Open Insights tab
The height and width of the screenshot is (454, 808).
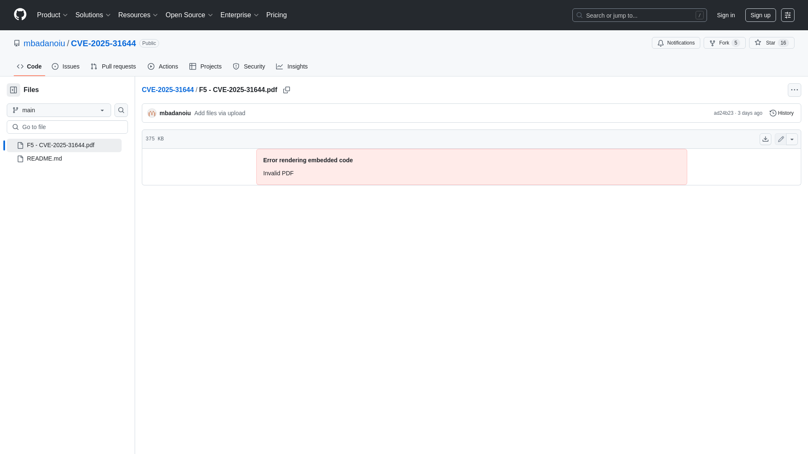click(292, 66)
